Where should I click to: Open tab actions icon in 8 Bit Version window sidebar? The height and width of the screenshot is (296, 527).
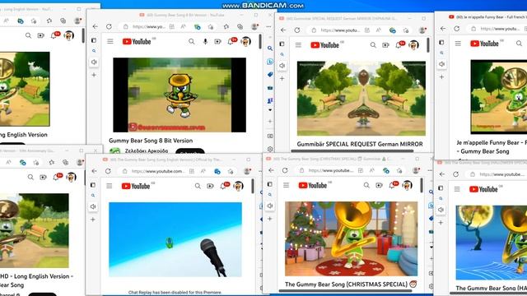coord(94,40)
